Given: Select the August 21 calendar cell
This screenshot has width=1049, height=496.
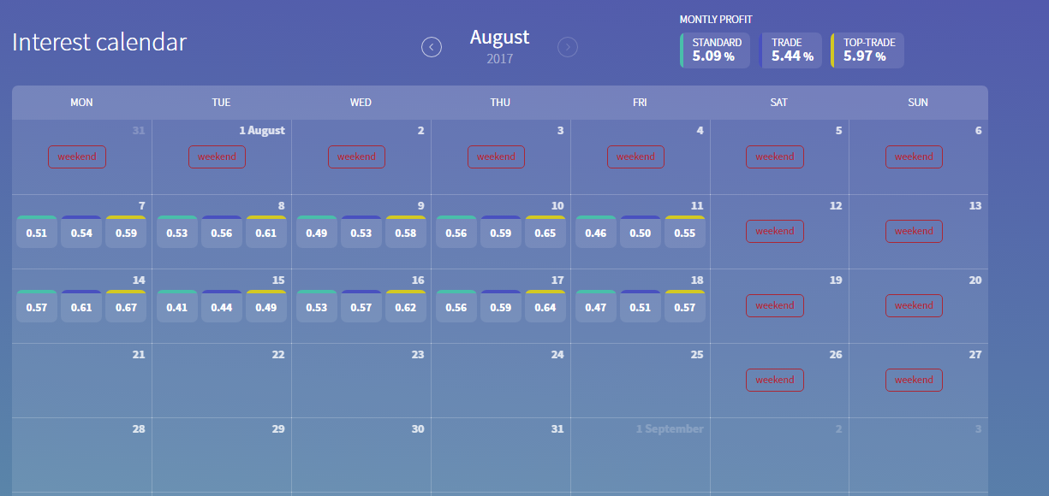Looking at the screenshot, I should click(82, 381).
